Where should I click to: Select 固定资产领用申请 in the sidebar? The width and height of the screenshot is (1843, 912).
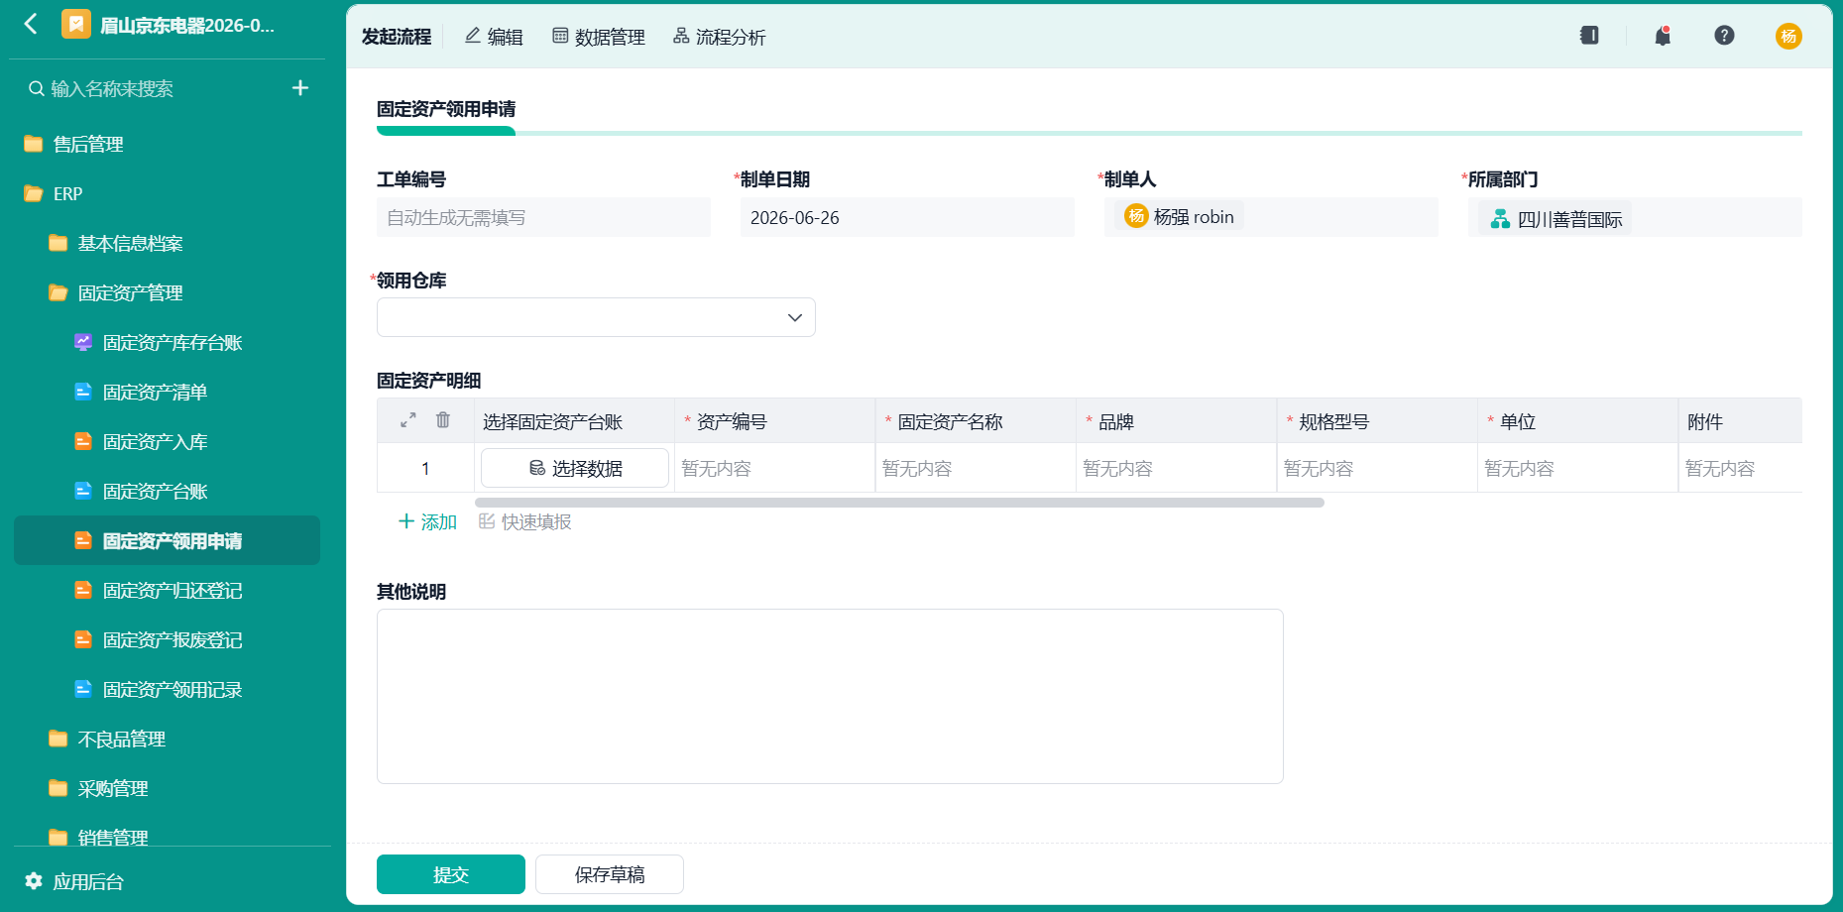click(x=167, y=540)
